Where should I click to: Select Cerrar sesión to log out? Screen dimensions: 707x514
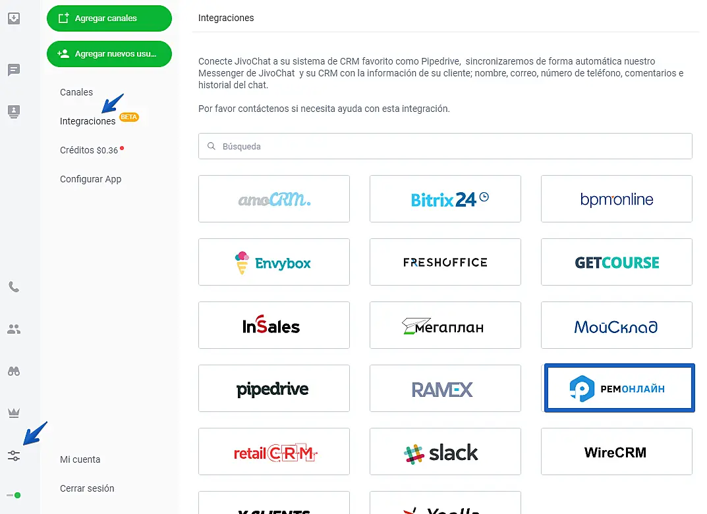coord(87,488)
